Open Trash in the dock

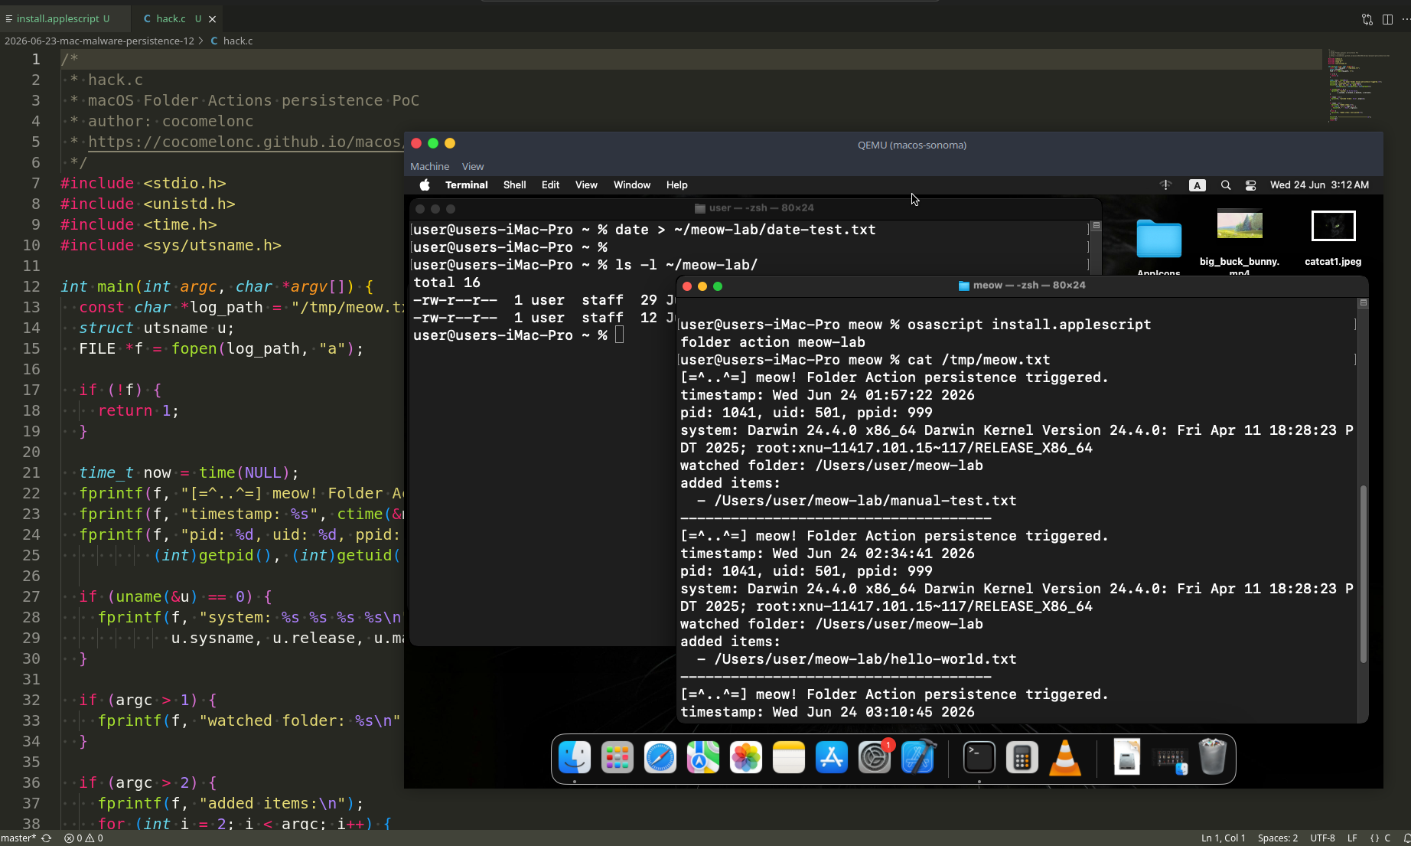[x=1213, y=758]
